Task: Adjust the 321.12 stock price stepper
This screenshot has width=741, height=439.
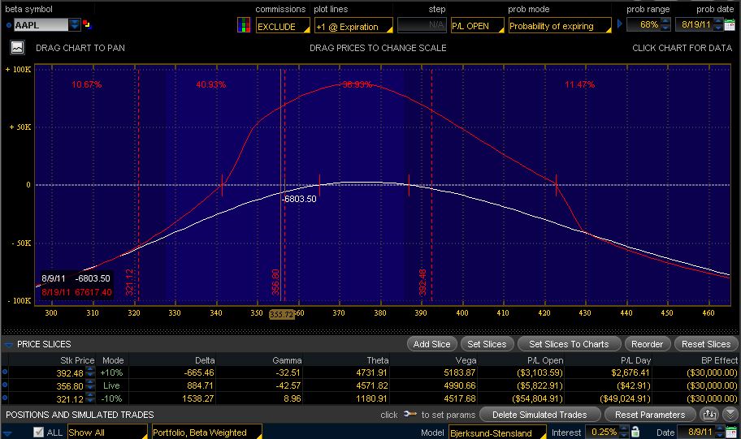Action: [x=90, y=398]
